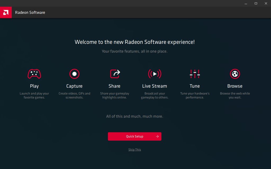Click 'All of this and much, much more.'
The height and width of the screenshot is (169, 271).
click(135, 116)
